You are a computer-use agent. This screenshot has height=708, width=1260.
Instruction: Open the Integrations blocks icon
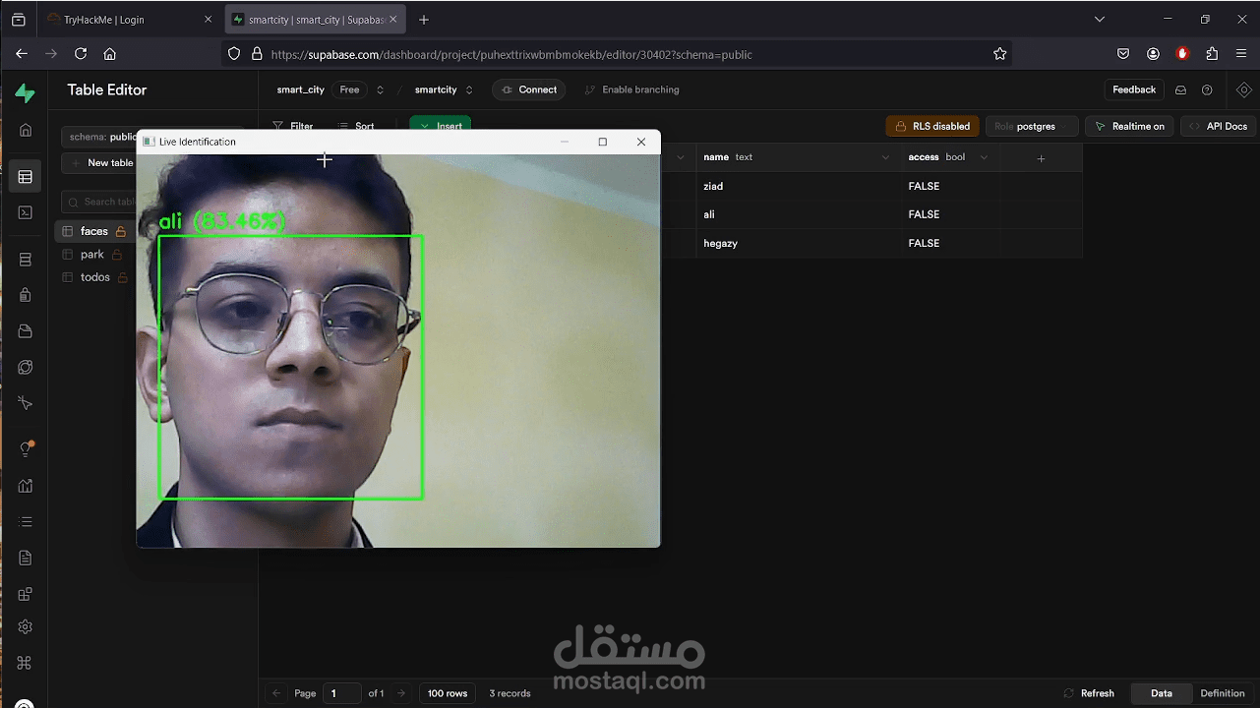tap(26, 594)
